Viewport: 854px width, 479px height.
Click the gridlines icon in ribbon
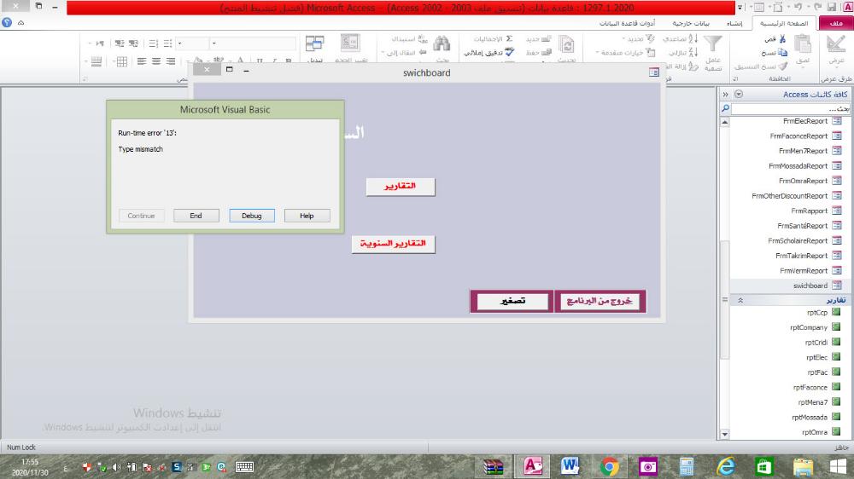[x=122, y=61]
